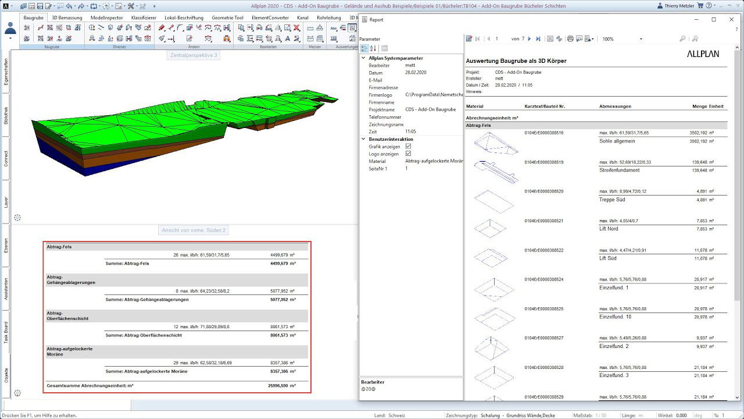Sort parameters alphabetically icon

(373, 48)
